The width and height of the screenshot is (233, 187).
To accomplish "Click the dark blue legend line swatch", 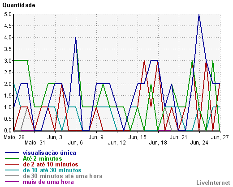I will tap(12, 153).
